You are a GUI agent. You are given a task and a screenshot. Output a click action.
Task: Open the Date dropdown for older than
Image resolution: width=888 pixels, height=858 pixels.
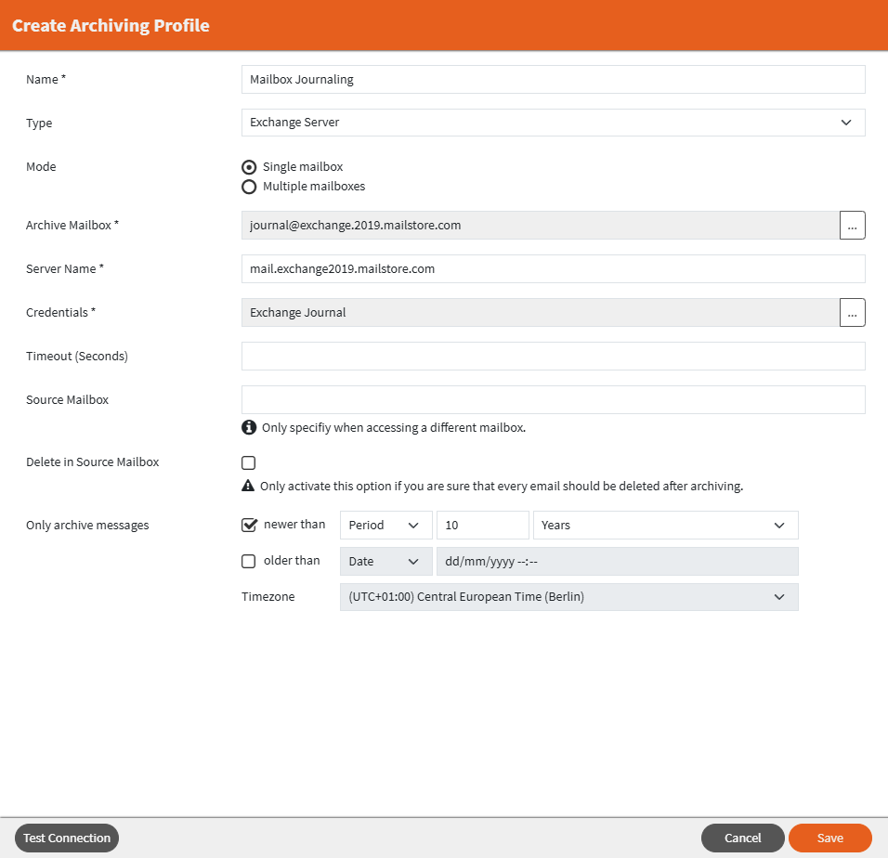click(x=385, y=562)
